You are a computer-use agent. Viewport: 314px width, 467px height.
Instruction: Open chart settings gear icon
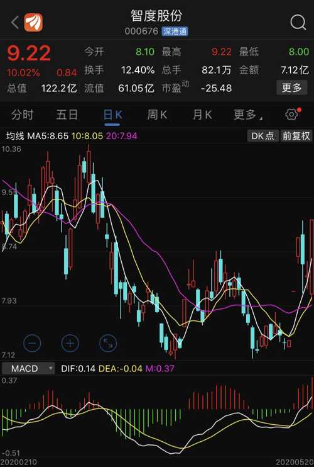[291, 115]
